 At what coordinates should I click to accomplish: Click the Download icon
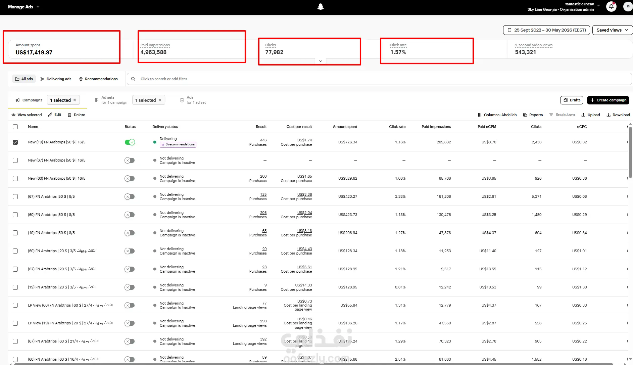(x=608, y=115)
